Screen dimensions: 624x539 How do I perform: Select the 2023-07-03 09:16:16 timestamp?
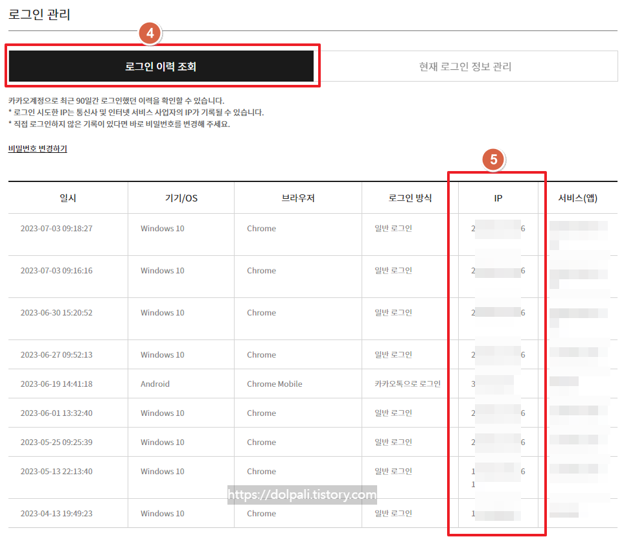(56, 271)
